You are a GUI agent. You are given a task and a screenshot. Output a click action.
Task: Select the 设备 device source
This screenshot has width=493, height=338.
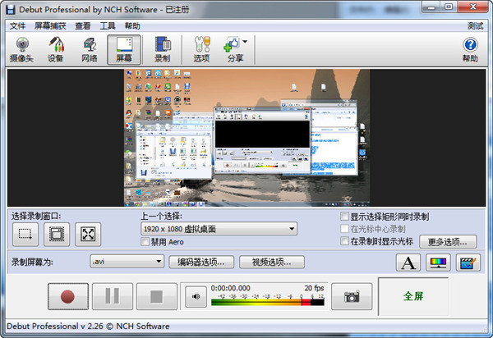pyautogui.click(x=56, y=49)
